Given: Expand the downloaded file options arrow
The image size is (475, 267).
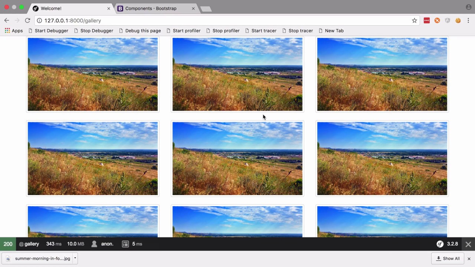Looking at the screenshot, I should click(x=75, y=258).
